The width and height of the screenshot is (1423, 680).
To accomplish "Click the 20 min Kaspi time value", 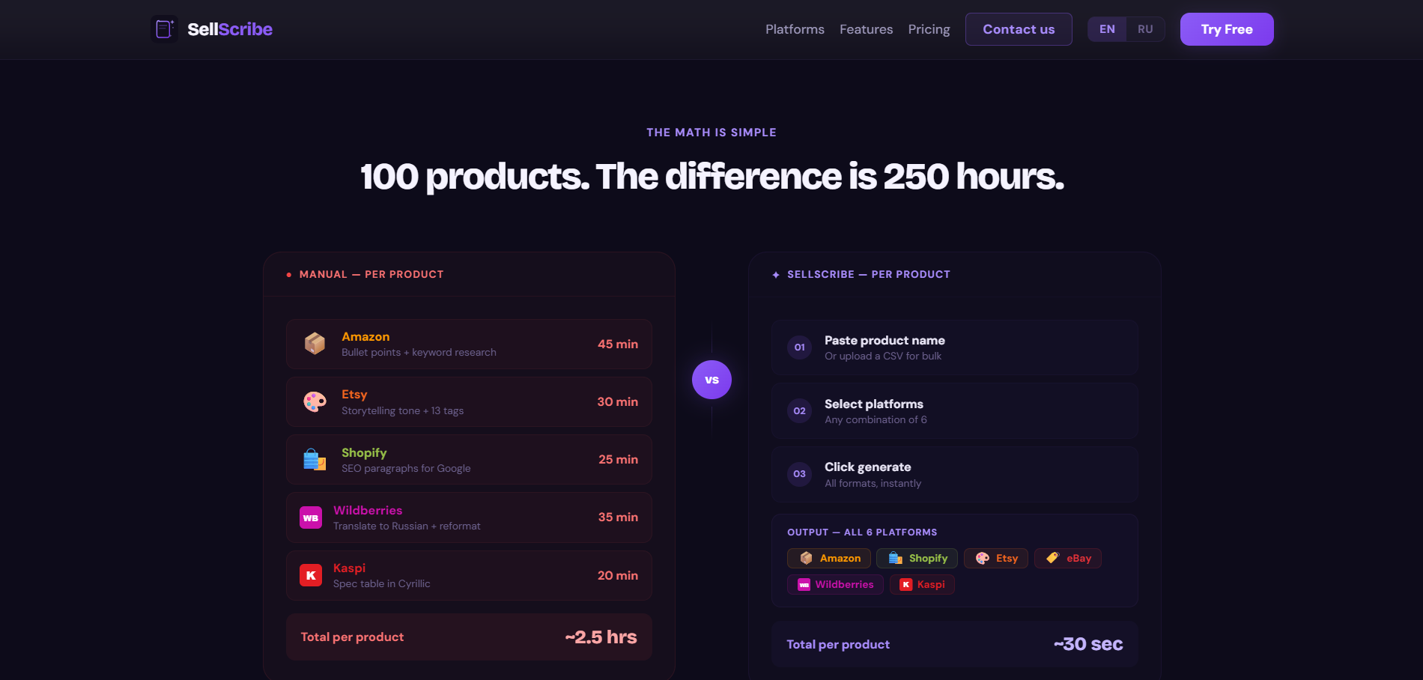I will tap(618, 576).
